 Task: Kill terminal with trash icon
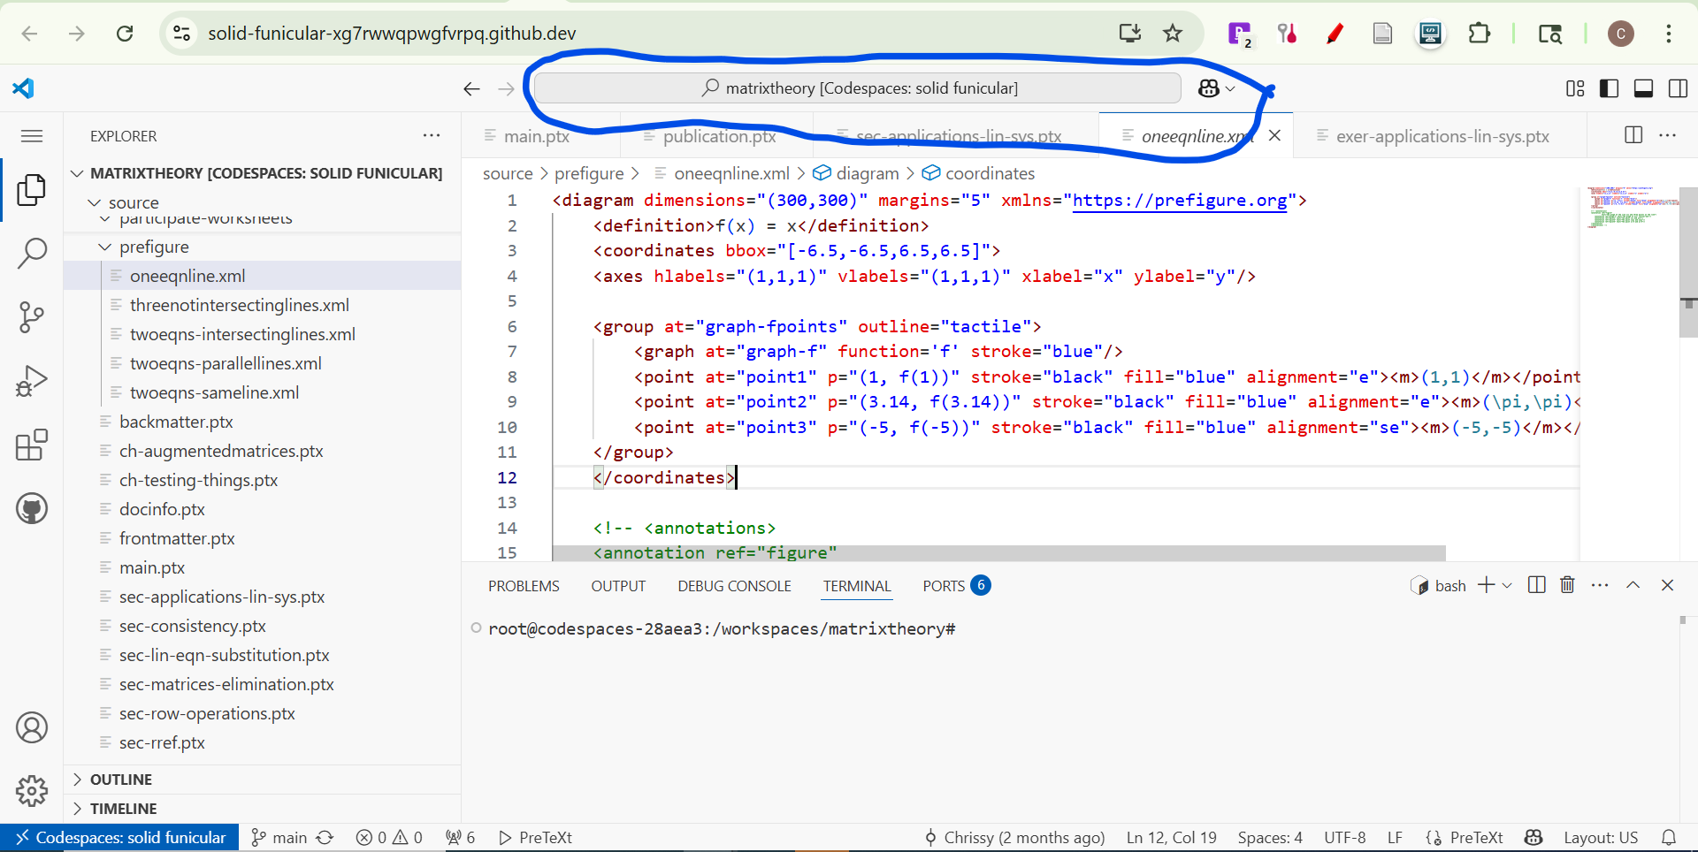[x=1567, y=585]
